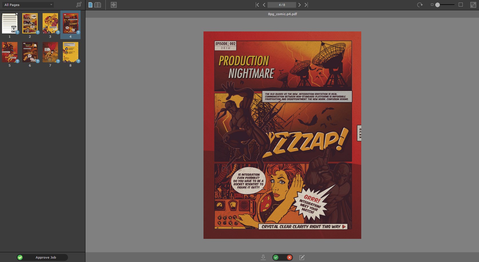Screen dimensions: 479x262
Task: Click the crosshair target tool icon
Action: point(114,5)
